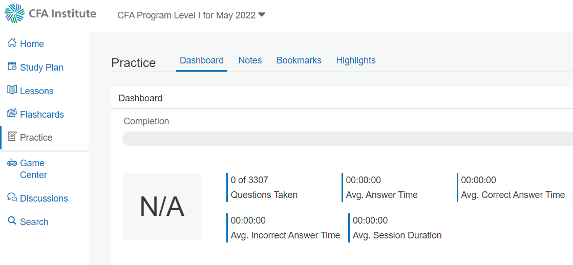Open the Lessons link
The image size is (573, 265).
pos(36,91)
